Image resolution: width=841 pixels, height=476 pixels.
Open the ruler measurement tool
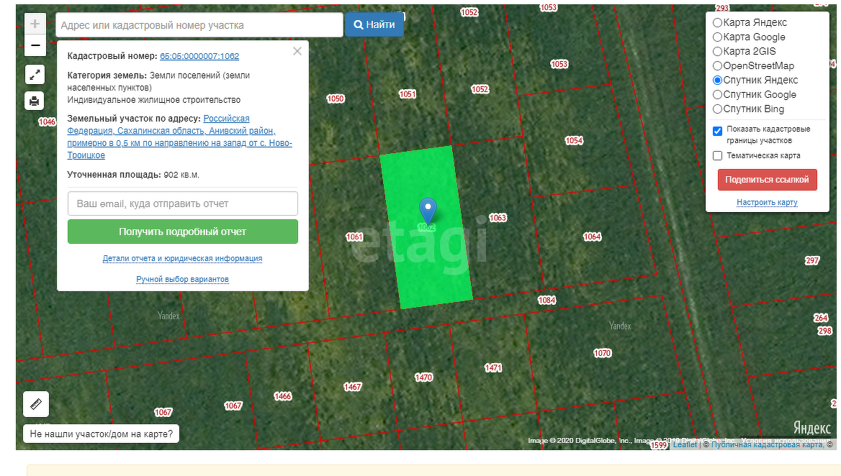pos(36,404)
